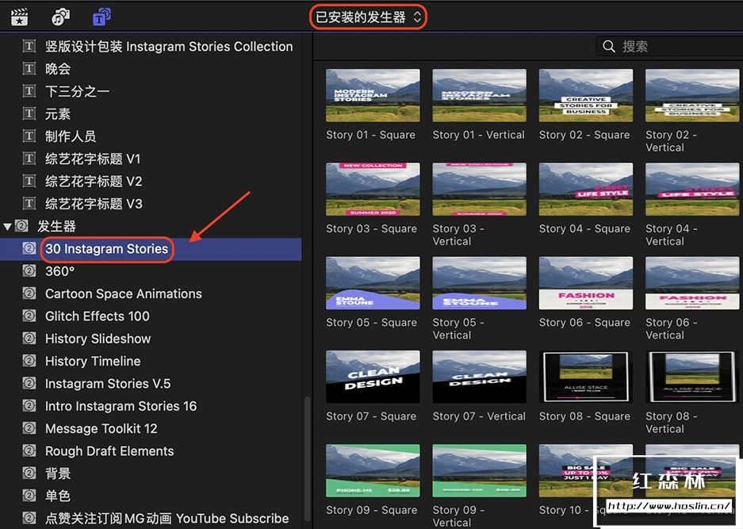The height and width of the screenshot is (529, 743).
Task: Choose the Story 03 - Vertical thumbnail
Action: 480,189
